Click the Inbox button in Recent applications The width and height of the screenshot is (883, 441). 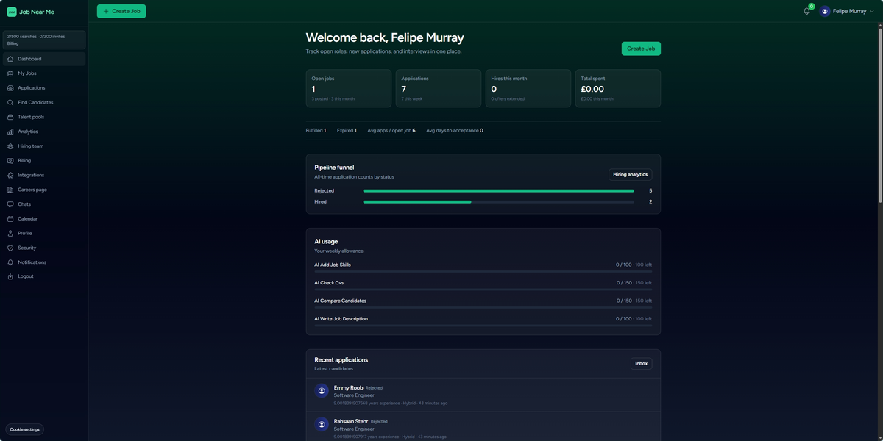tap(641, 363)
